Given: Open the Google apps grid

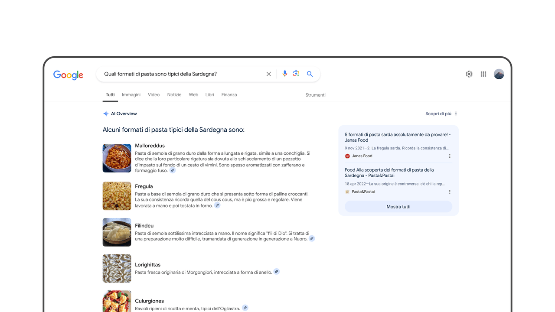Looking at the screenshot, I should (483, 74).
